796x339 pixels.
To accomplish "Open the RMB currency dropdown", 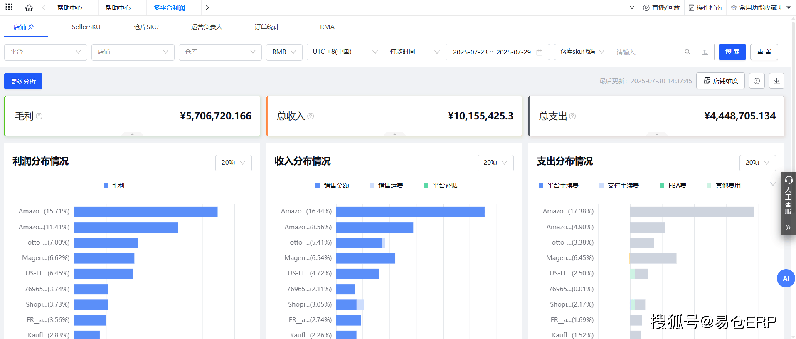I will (x=284, y=52).
